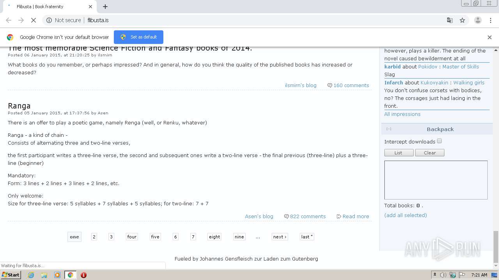Click the Read more arrow icon
The width and height of the screenshot is (499, 280).
[x=339, y=216]
